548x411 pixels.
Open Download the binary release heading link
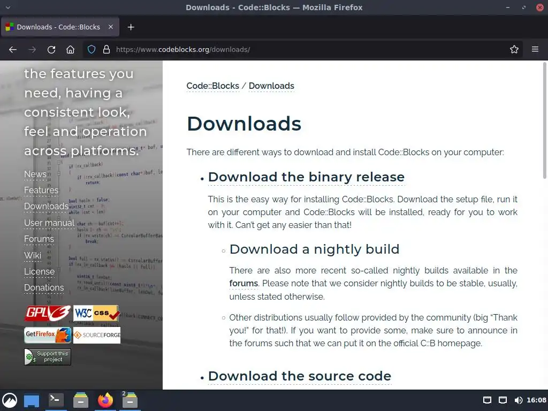tap(306, 177)
